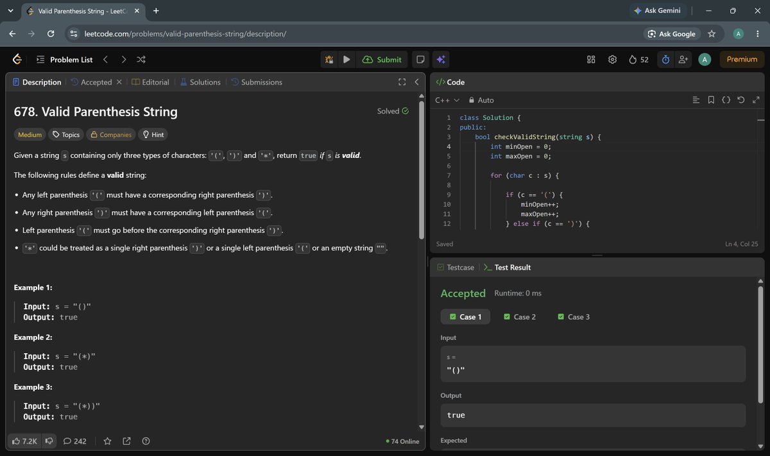Maximize the description panel
This screenshot has width=770, height=456.
(x=402, y=82)
